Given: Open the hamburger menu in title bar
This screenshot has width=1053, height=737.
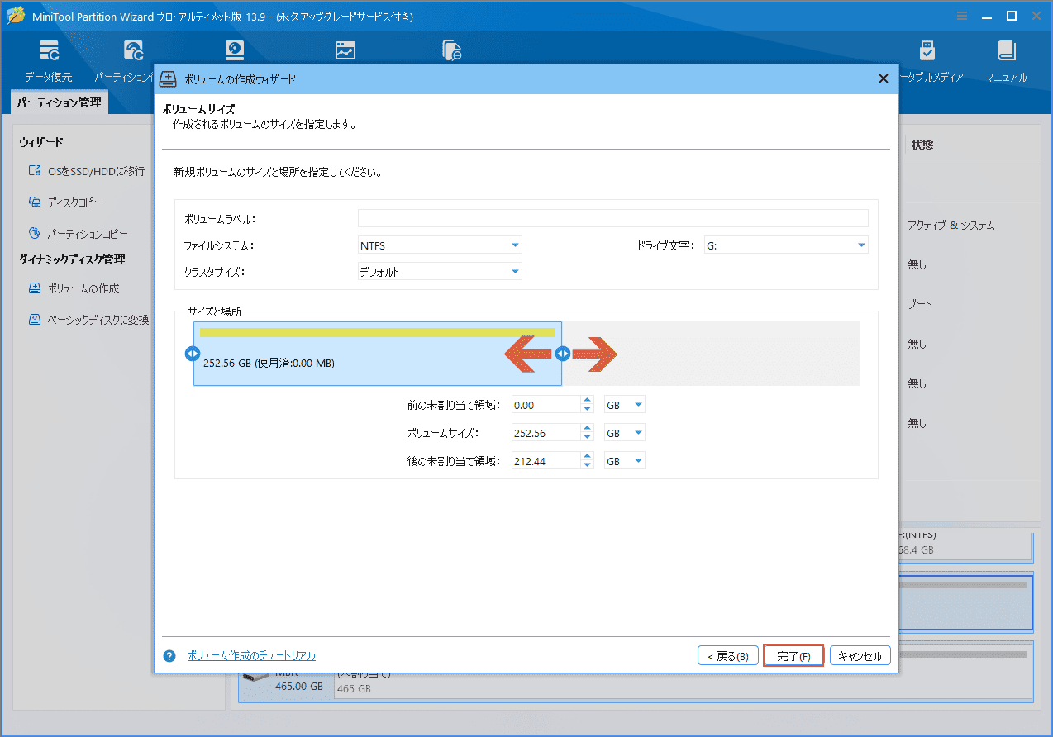Looking at the screenshot, I should click(961, 16).
